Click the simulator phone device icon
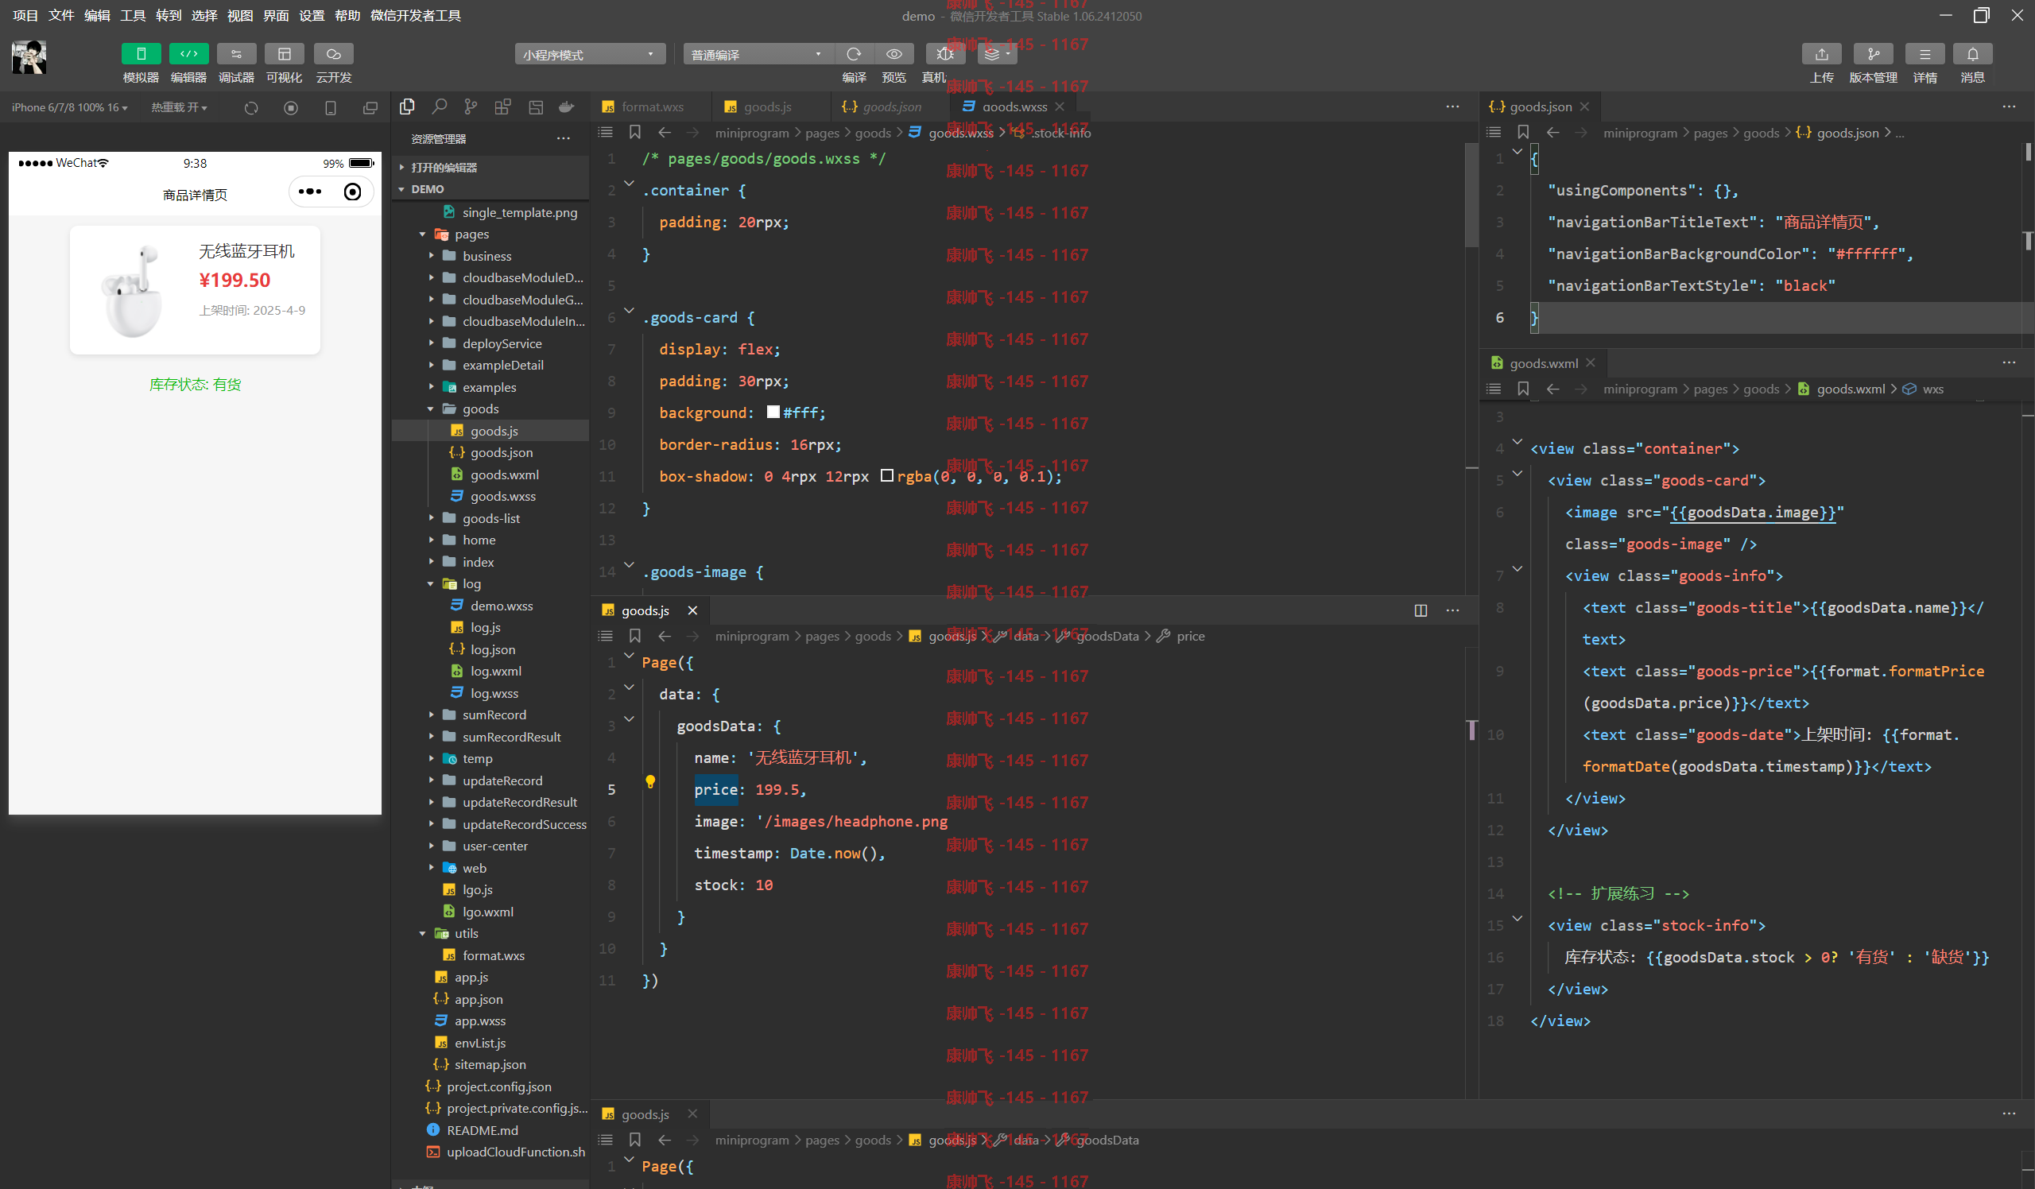Viewport: 2035px width, 1189px height. tap(330, 107)
